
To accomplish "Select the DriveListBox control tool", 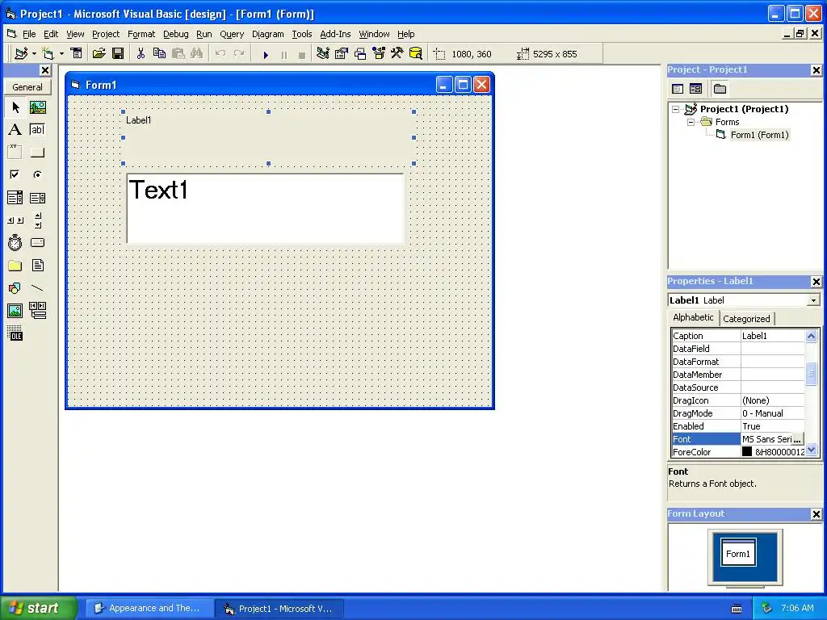I will pos(37,242).
